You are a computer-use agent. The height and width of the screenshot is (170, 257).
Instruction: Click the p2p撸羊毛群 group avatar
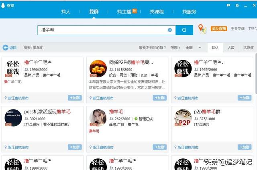click(x=183, y=118)
